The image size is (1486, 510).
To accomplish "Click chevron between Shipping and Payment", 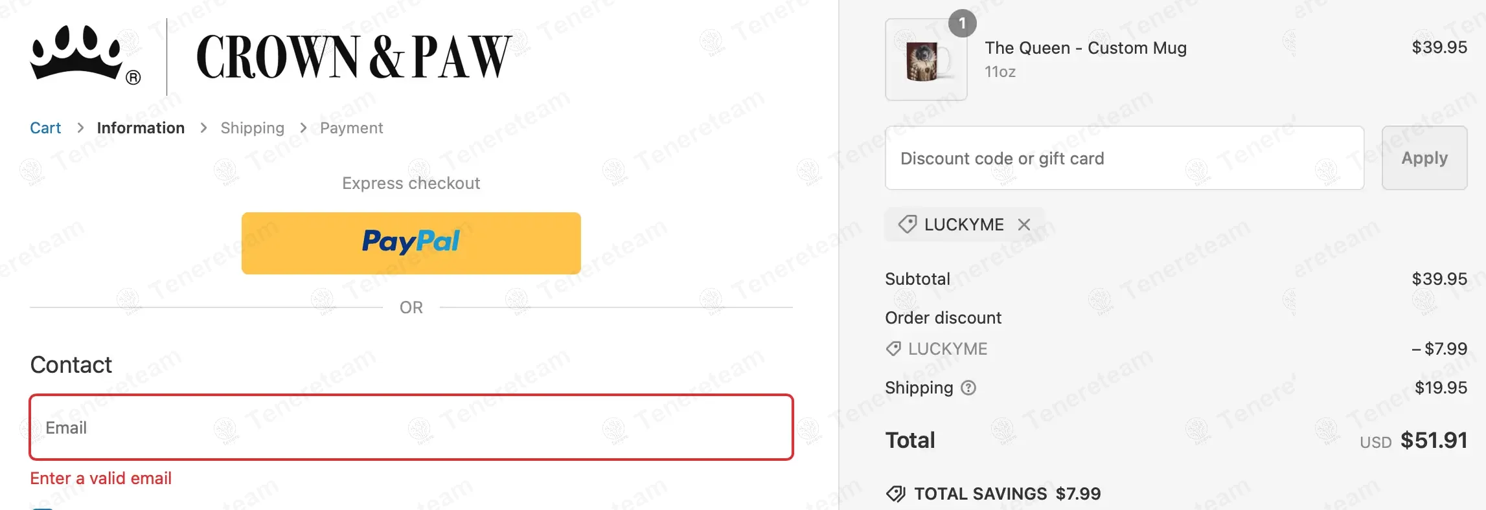I will point(303,128).
